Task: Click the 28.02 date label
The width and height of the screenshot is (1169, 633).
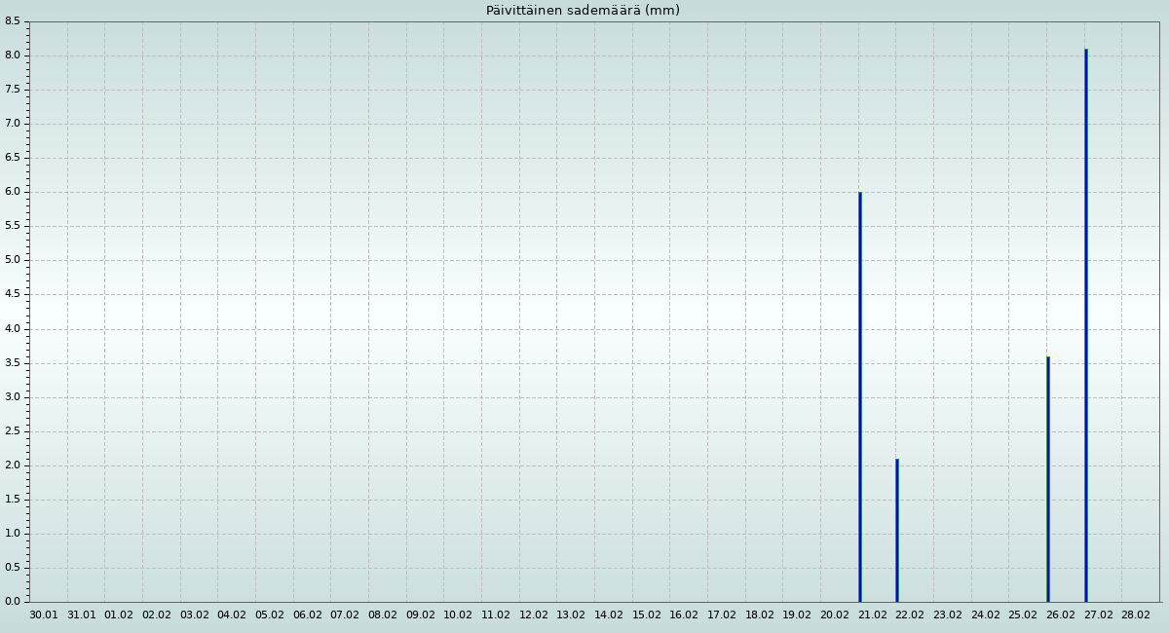Action: (1136, 615)
